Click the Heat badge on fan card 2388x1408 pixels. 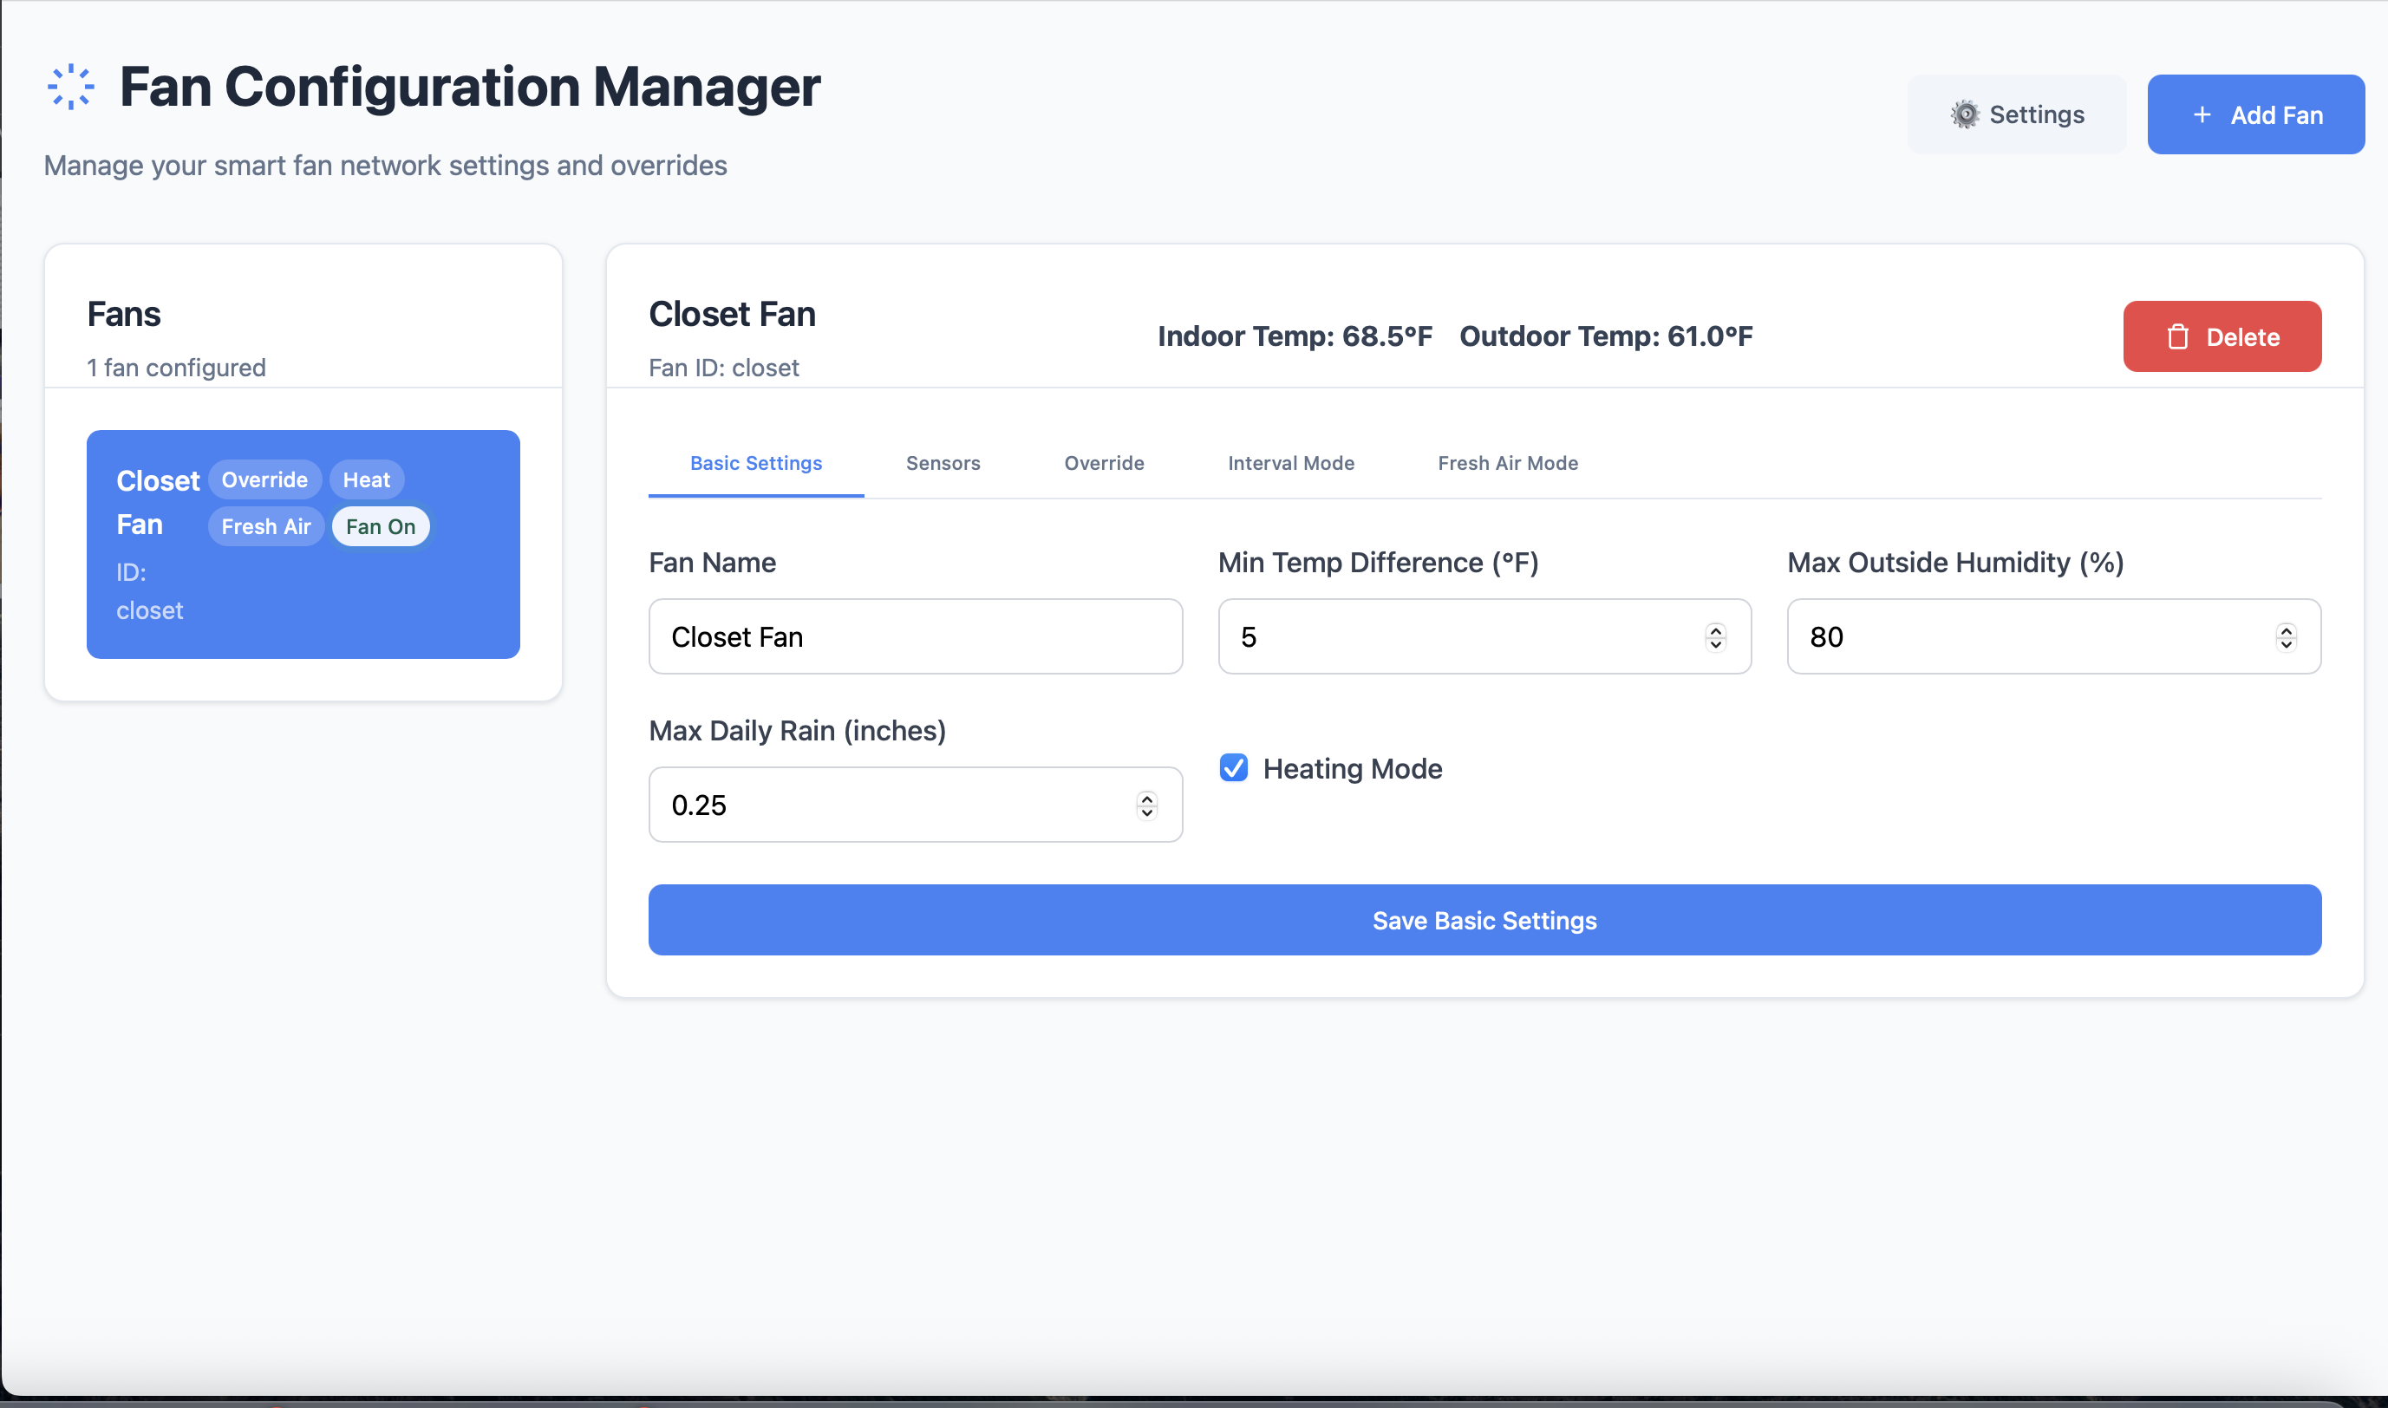pos(366,480)
